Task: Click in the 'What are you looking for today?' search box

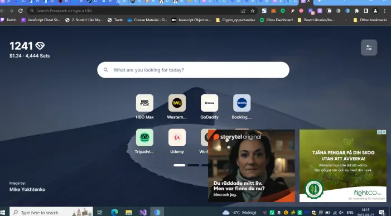Action: 193,70
